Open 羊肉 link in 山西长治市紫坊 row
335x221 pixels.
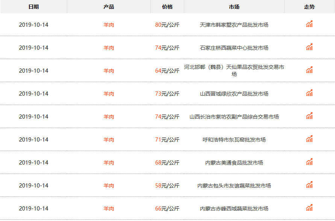point(109,117)
